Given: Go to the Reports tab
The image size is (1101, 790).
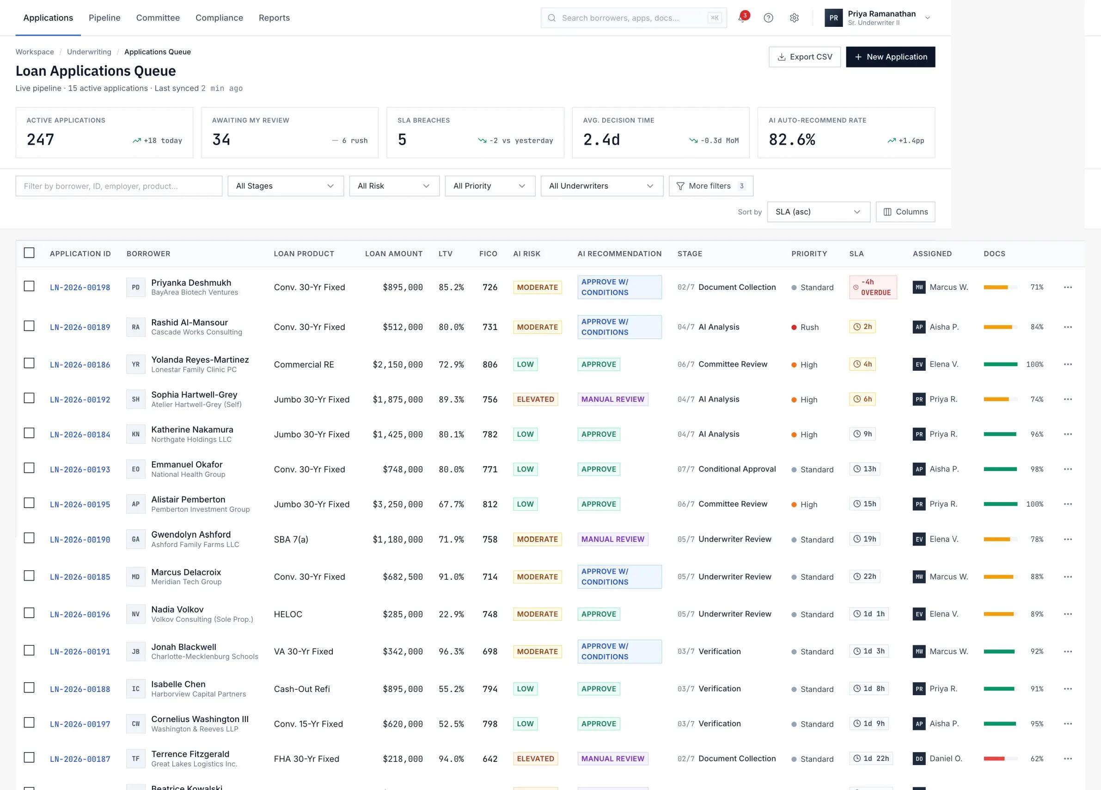Looking at the screenshot, I should 274,18.
